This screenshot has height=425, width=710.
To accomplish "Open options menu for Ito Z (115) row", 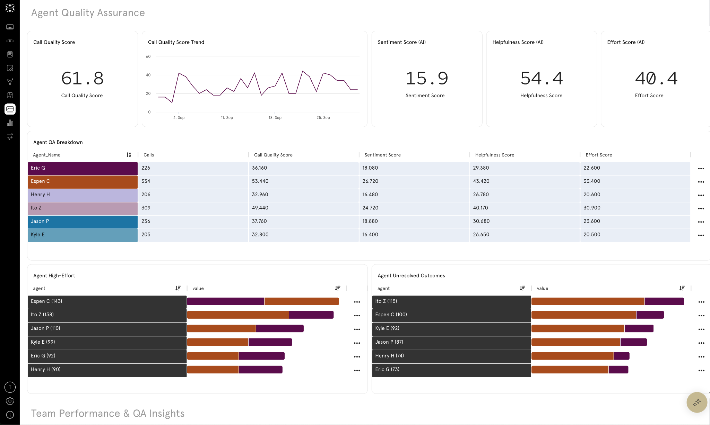I will point(701,302).
